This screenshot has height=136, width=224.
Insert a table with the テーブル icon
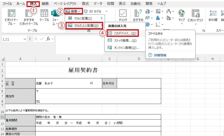[x=44, y=13]
